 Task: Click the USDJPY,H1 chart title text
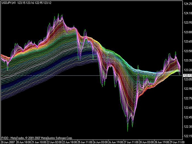pyautogui.click(x=9, y=3)
